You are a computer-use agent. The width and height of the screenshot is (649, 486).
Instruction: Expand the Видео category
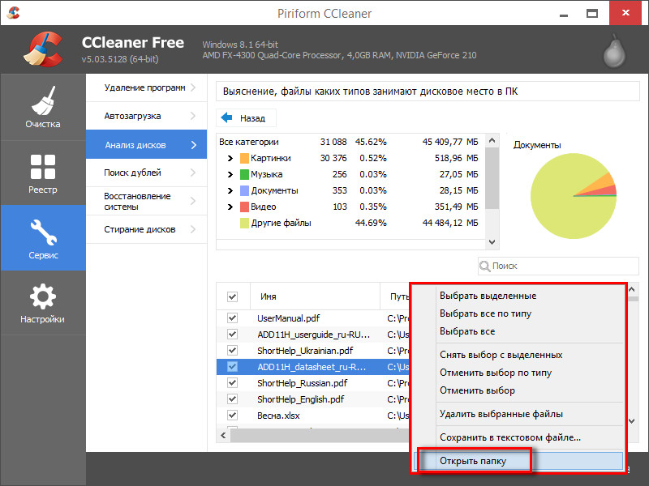[x=230, y=207]
